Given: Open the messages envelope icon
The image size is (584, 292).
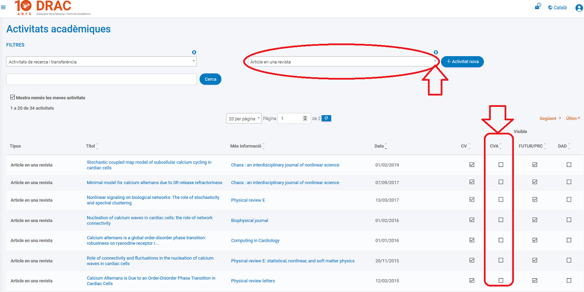Looking at the screenshot, I should click(x=537, y=7).
